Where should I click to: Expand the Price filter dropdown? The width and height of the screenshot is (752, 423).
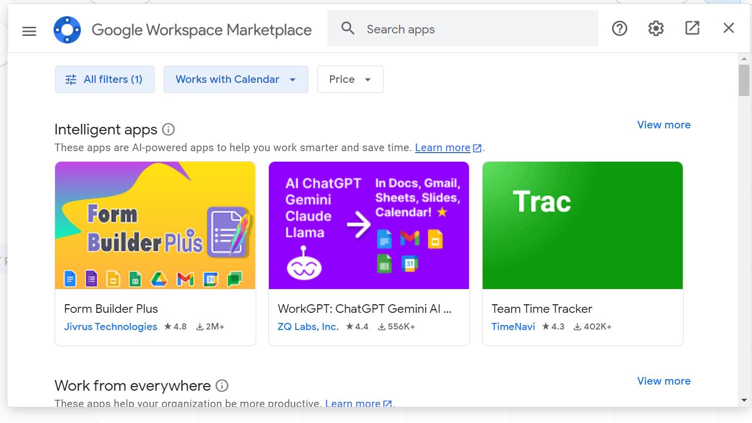click(350, 79)
